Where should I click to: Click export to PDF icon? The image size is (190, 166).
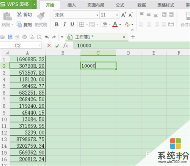(x=17, y=37)
